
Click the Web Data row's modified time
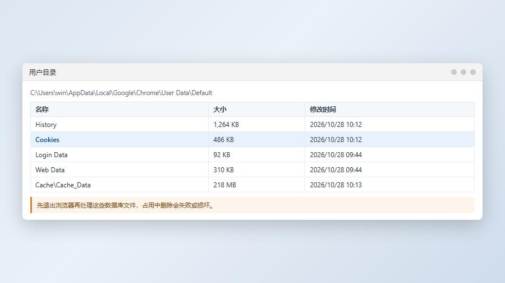[x=336, y=169]
